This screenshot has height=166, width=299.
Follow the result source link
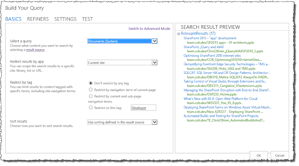click(x=35, y=50)
